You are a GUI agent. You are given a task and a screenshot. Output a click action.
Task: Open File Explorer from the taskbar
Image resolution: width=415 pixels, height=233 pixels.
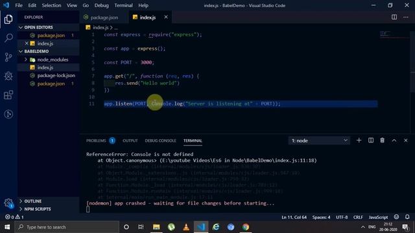[x=156, y=227]
